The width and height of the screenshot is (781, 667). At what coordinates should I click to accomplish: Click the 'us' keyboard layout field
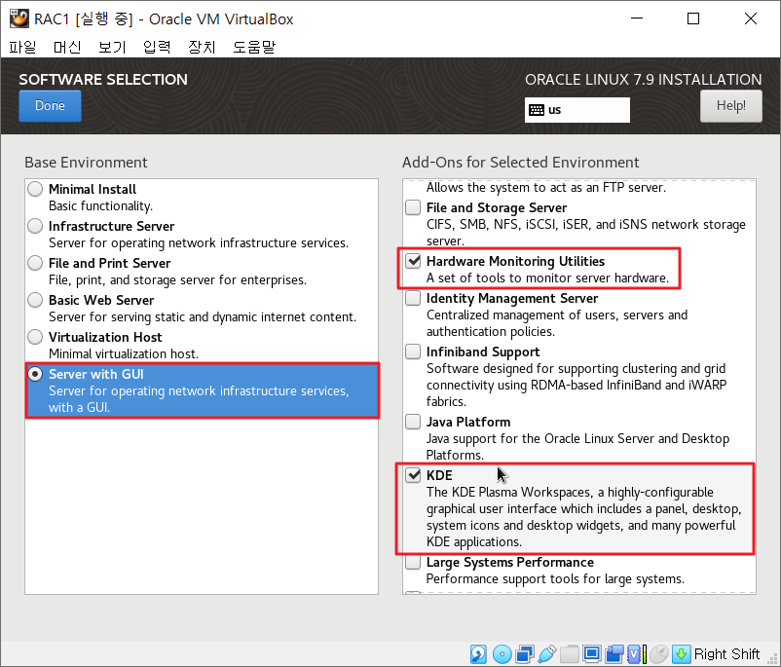click(576, 110)
